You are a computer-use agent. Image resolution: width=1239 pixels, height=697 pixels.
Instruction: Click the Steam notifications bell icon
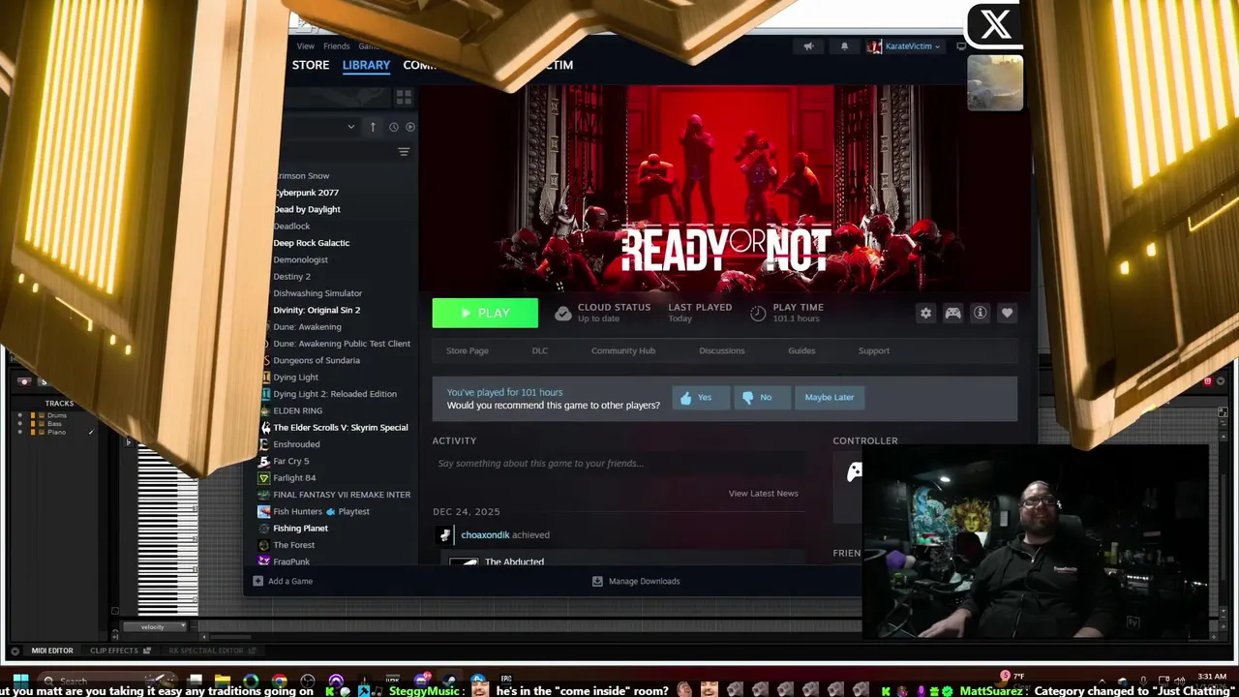[844, 46]
